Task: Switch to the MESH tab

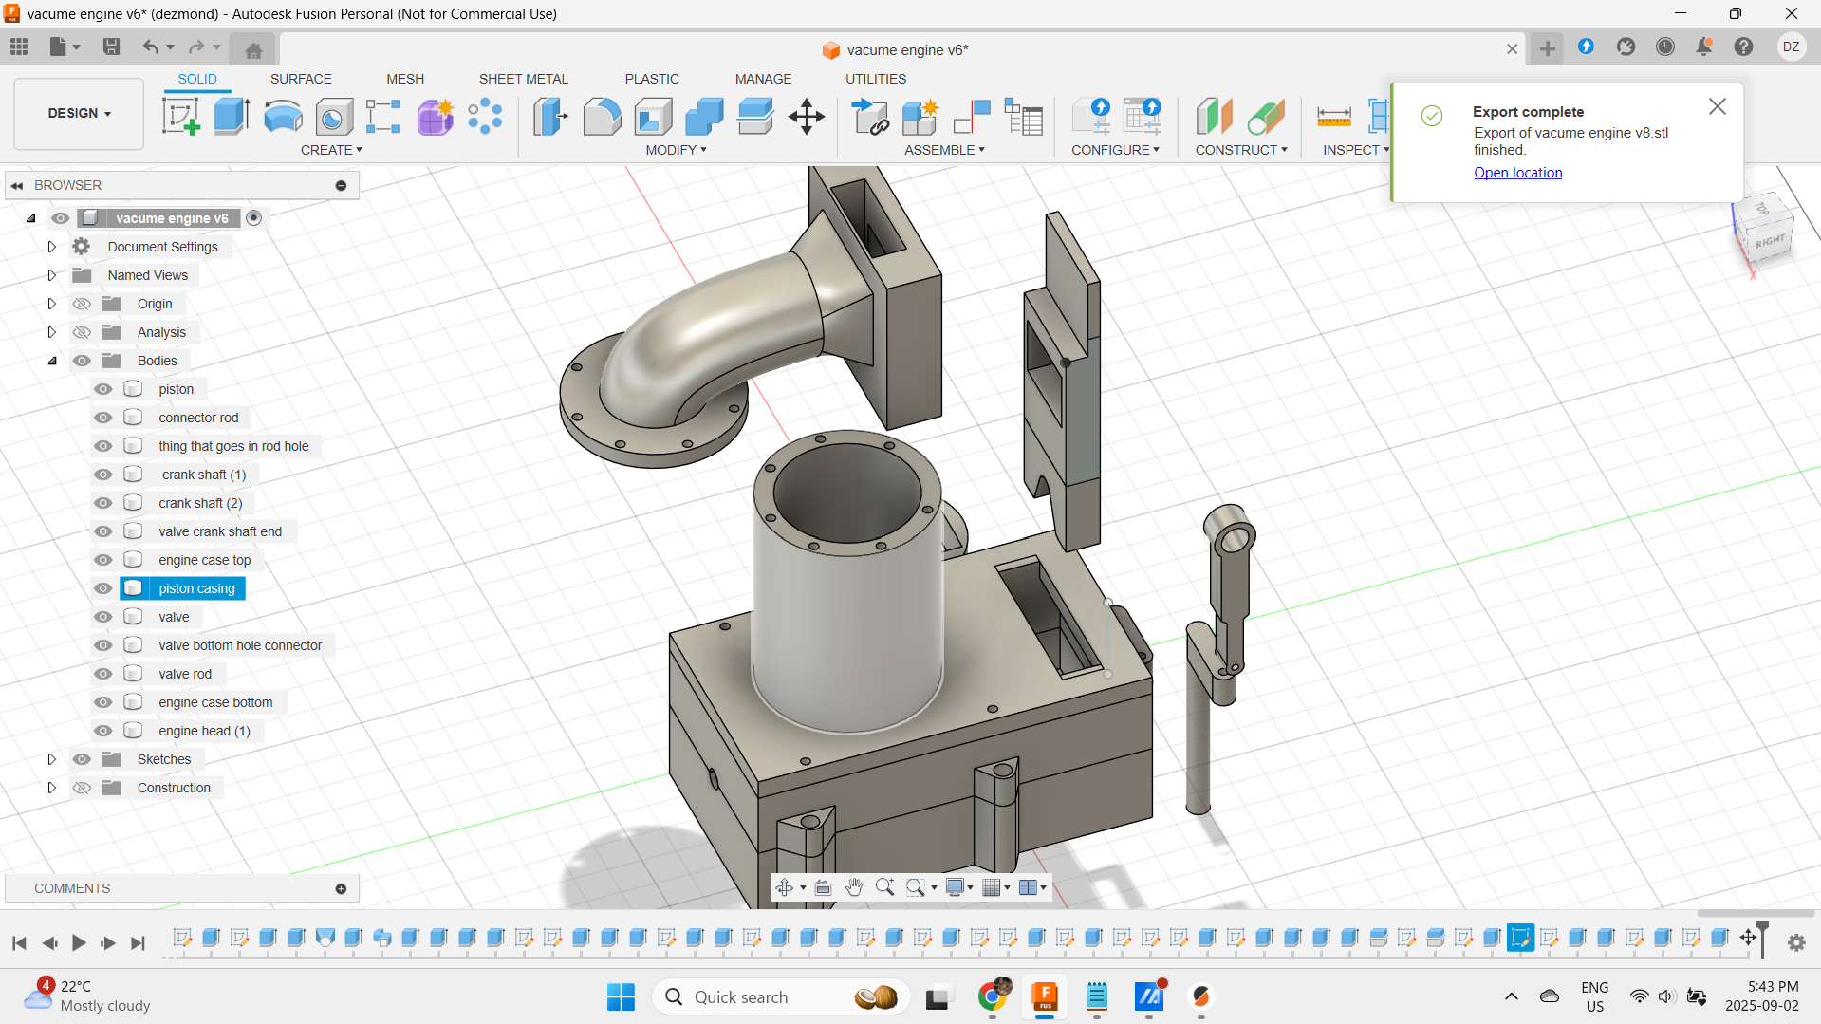Action: pyautogui.click(x=405, y=79)
